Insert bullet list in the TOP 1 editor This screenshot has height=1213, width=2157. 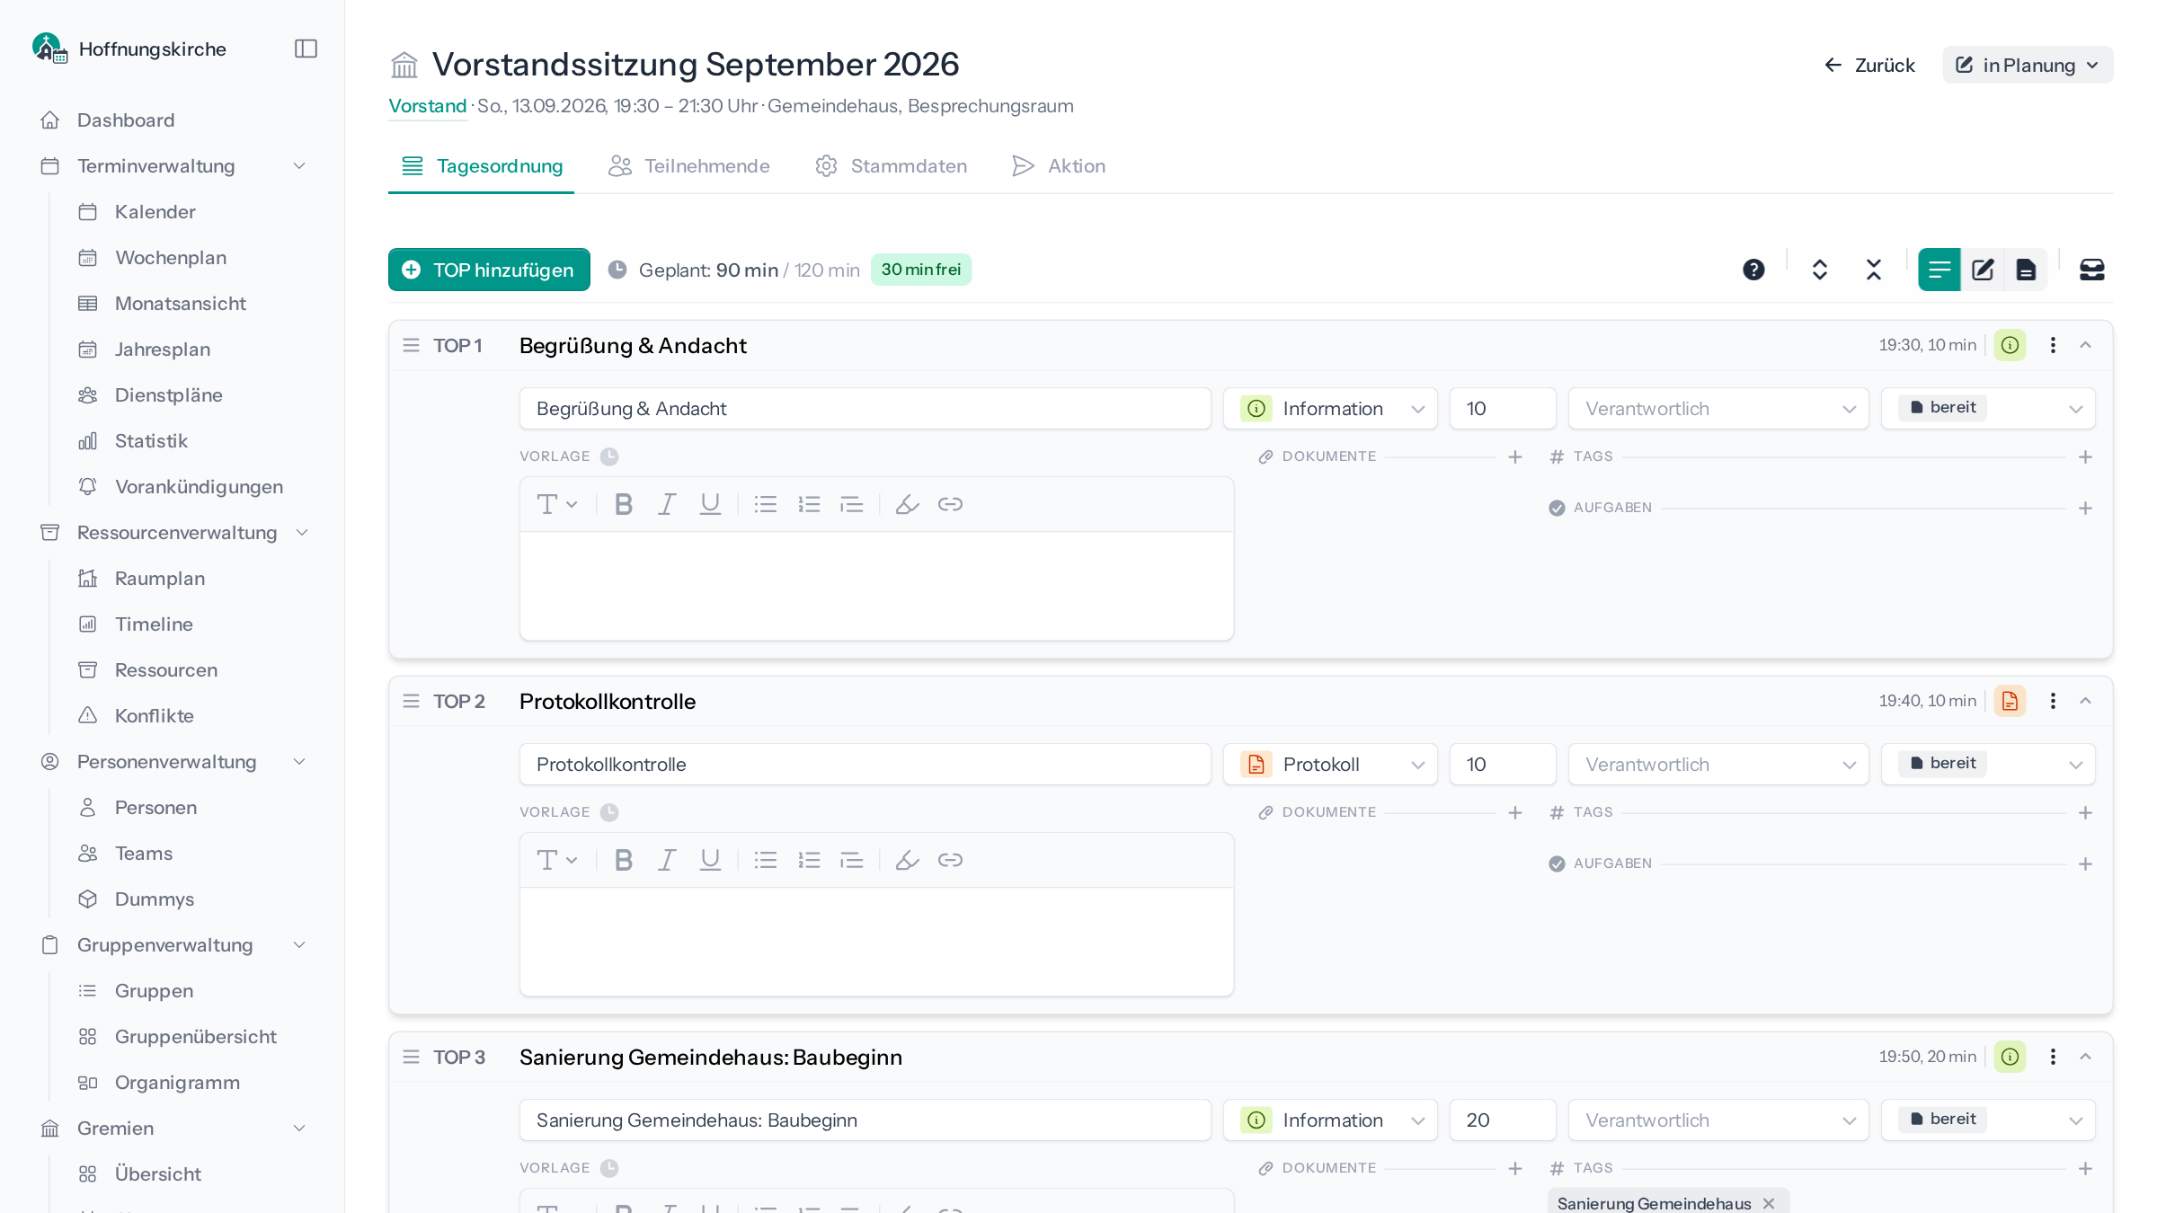click(x=766, y=505)
